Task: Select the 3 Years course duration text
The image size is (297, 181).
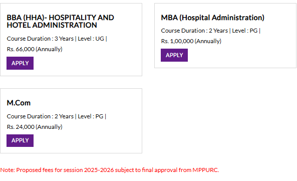Action: (64, 39)
